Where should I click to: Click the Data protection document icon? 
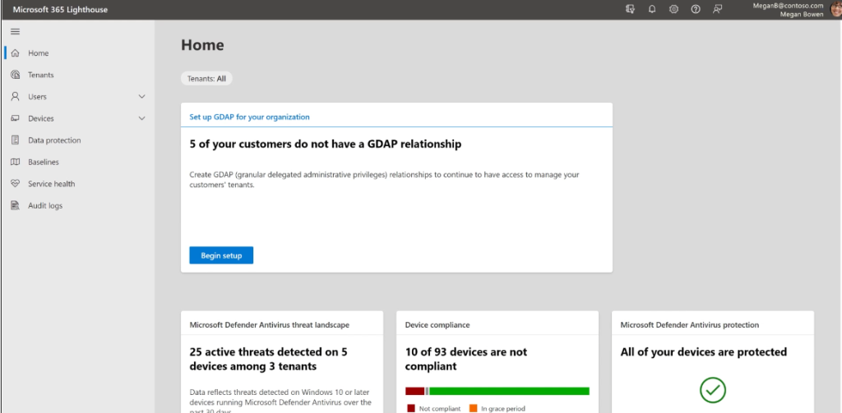pyautogui.click(x=15, y=140)
